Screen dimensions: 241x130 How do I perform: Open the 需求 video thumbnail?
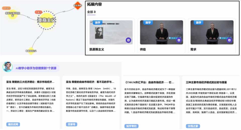(x=212, y=33)
